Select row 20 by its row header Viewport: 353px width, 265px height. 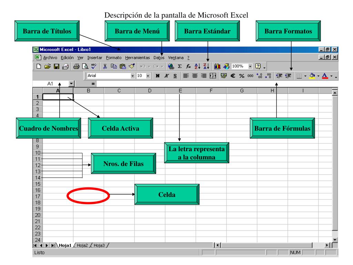(38, 215)
